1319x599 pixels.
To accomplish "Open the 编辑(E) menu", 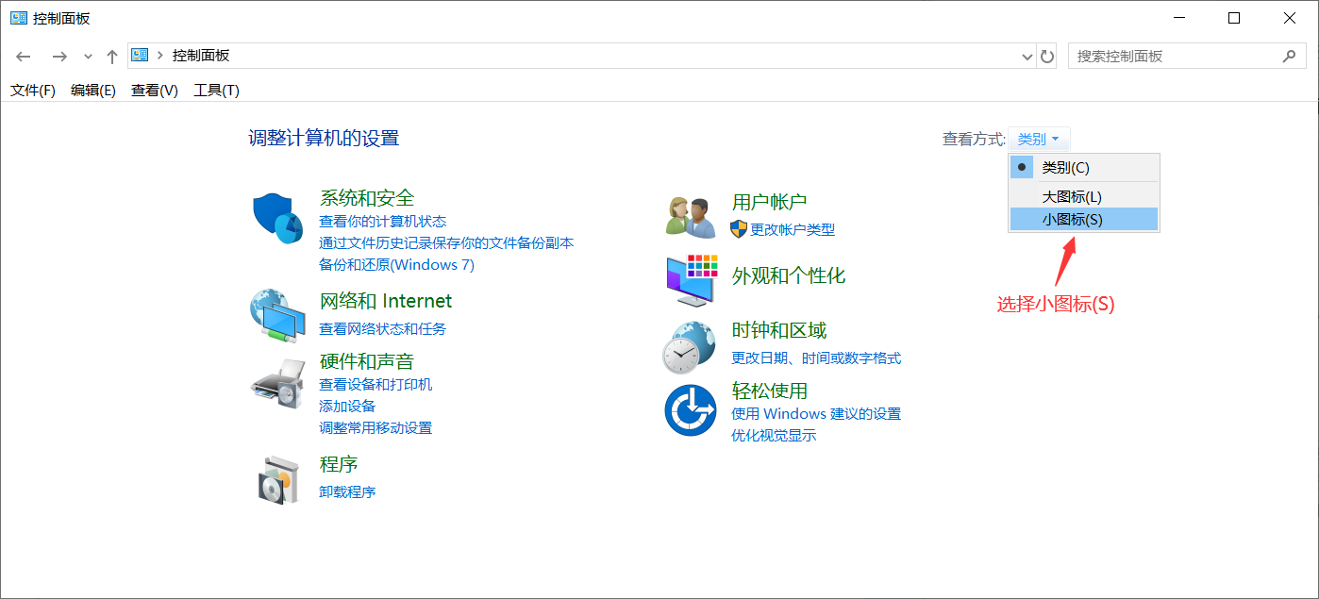I will coord(93,91).
